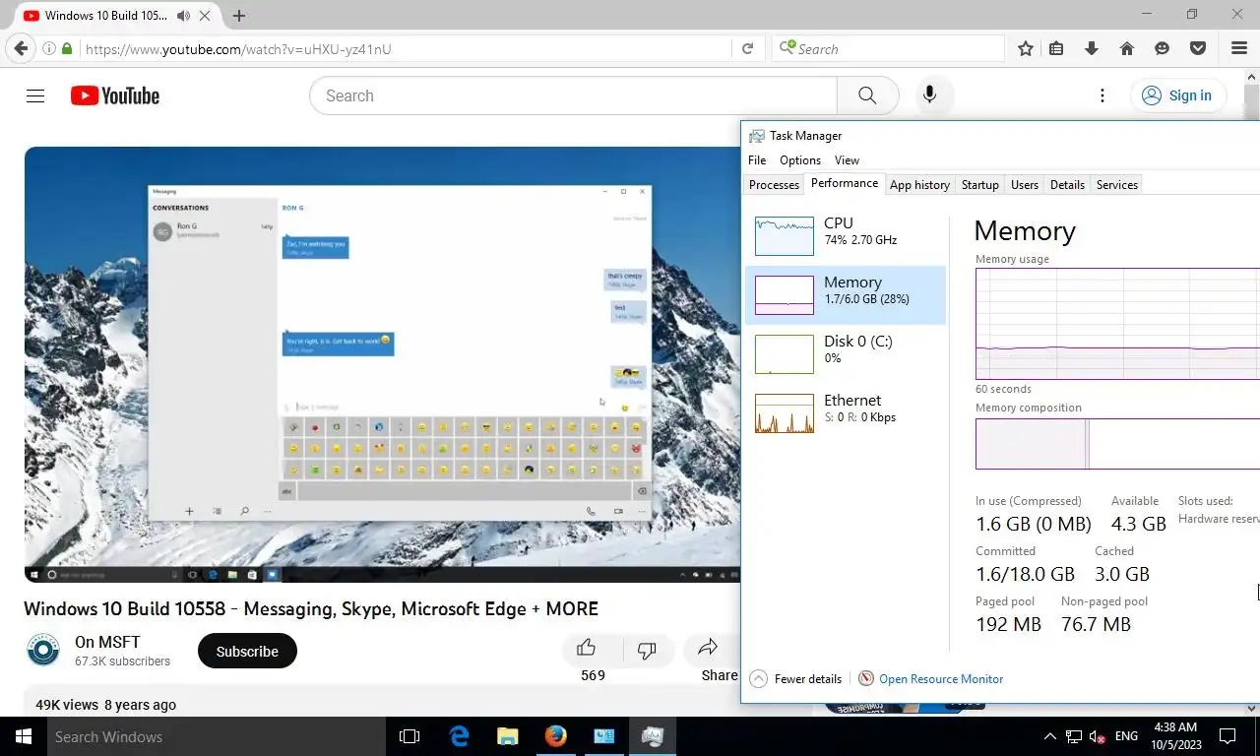Screen dimensions: 1260x756
Task: Click the YouTube search input field
Action: point(573,95)
